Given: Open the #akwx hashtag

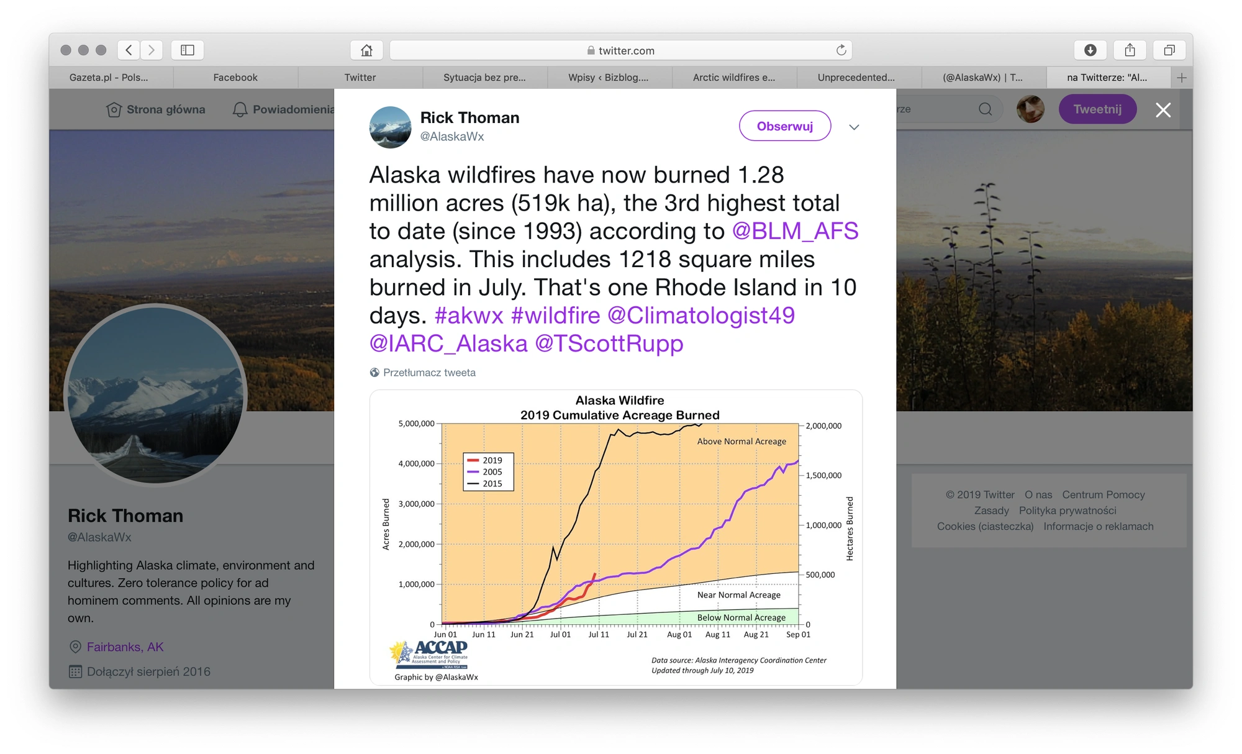Looking at the screenshot, I should (469, 316).
